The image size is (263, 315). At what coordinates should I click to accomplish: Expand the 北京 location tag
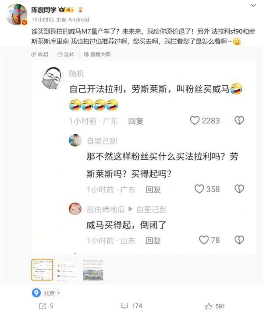coord(46,293)
